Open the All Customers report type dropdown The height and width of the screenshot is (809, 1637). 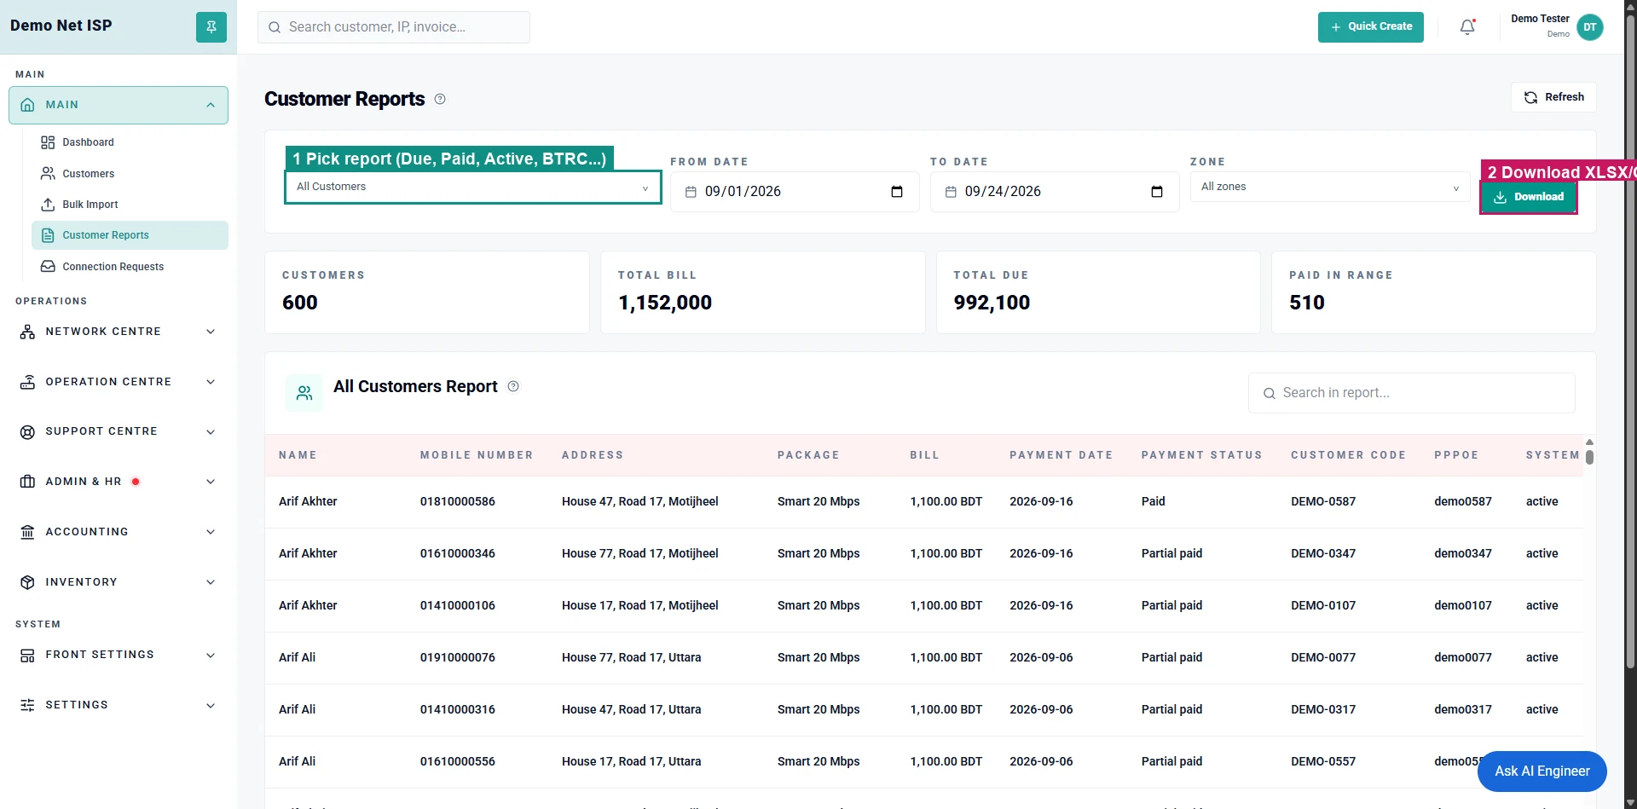click(x=473, y=187)
